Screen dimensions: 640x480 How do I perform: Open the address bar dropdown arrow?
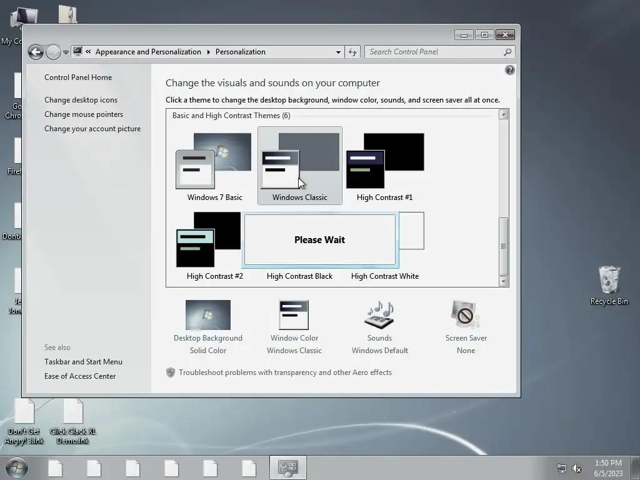coord(338,52)
